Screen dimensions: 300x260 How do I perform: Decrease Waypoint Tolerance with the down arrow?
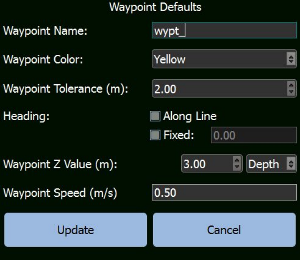[291, 92]
